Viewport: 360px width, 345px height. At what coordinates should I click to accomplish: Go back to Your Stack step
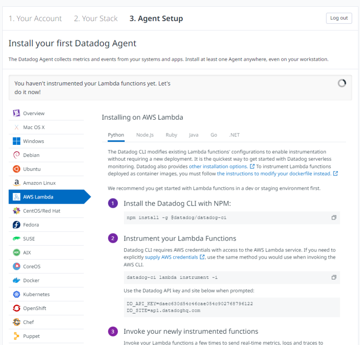[96, 18]
